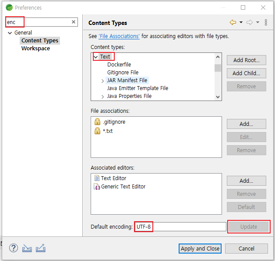Image resolution: width=275 pixels, height=261 pixels.
Task: Open the back history dropdown arrow
Action: pyautogui.click(x=241, y=22)
